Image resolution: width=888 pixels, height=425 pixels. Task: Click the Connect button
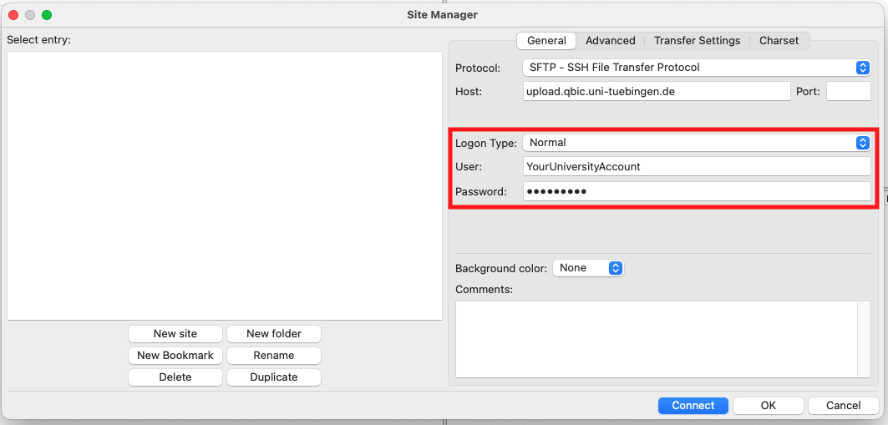point(693,406)
